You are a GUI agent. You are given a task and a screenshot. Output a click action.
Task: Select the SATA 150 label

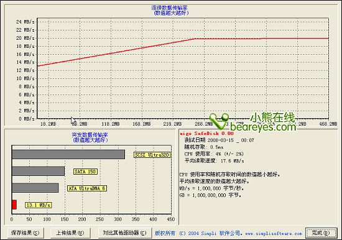85,172
